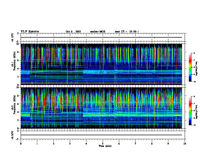
Task: Select the date label "Oct. 8 , 2023"
Action: [73, 32]
